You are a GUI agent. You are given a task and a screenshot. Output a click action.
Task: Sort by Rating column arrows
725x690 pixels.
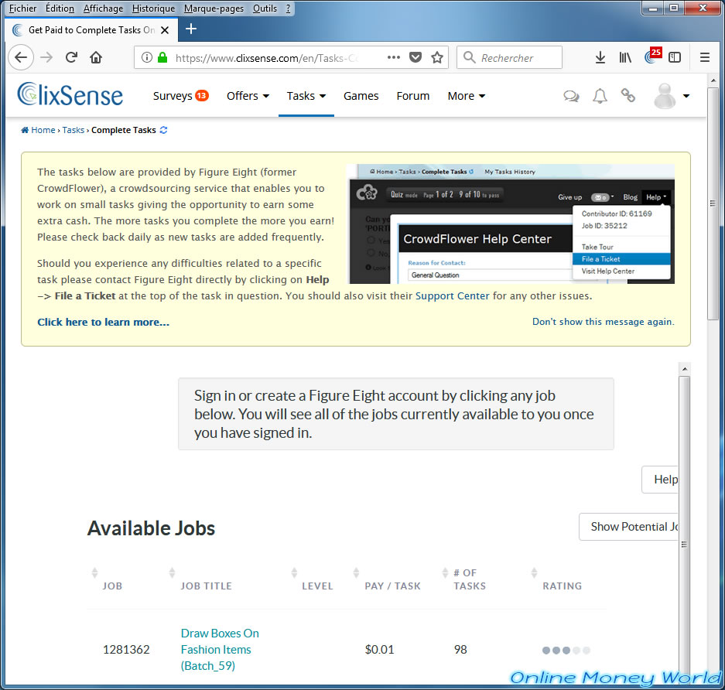[x=534, y=572]
